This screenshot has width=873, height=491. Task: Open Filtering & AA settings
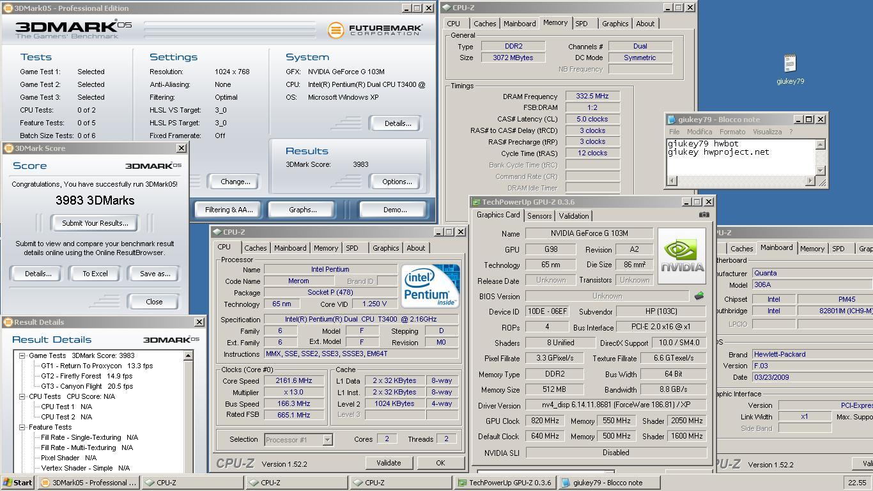pyautogui.click(x=229, y=210)
